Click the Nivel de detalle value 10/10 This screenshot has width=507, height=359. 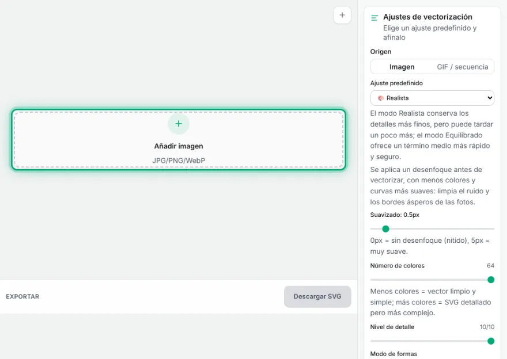pyautogui.click(x=487, y=327)
